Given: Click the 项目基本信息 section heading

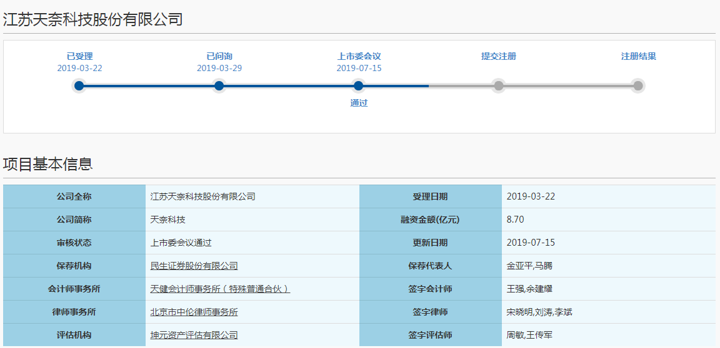Looking at the screenshot, I should coord(48,164).
